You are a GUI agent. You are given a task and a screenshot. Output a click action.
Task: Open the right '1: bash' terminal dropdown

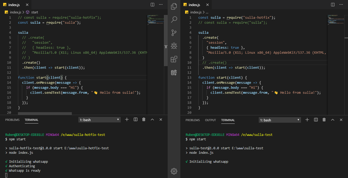coord(280,120)
